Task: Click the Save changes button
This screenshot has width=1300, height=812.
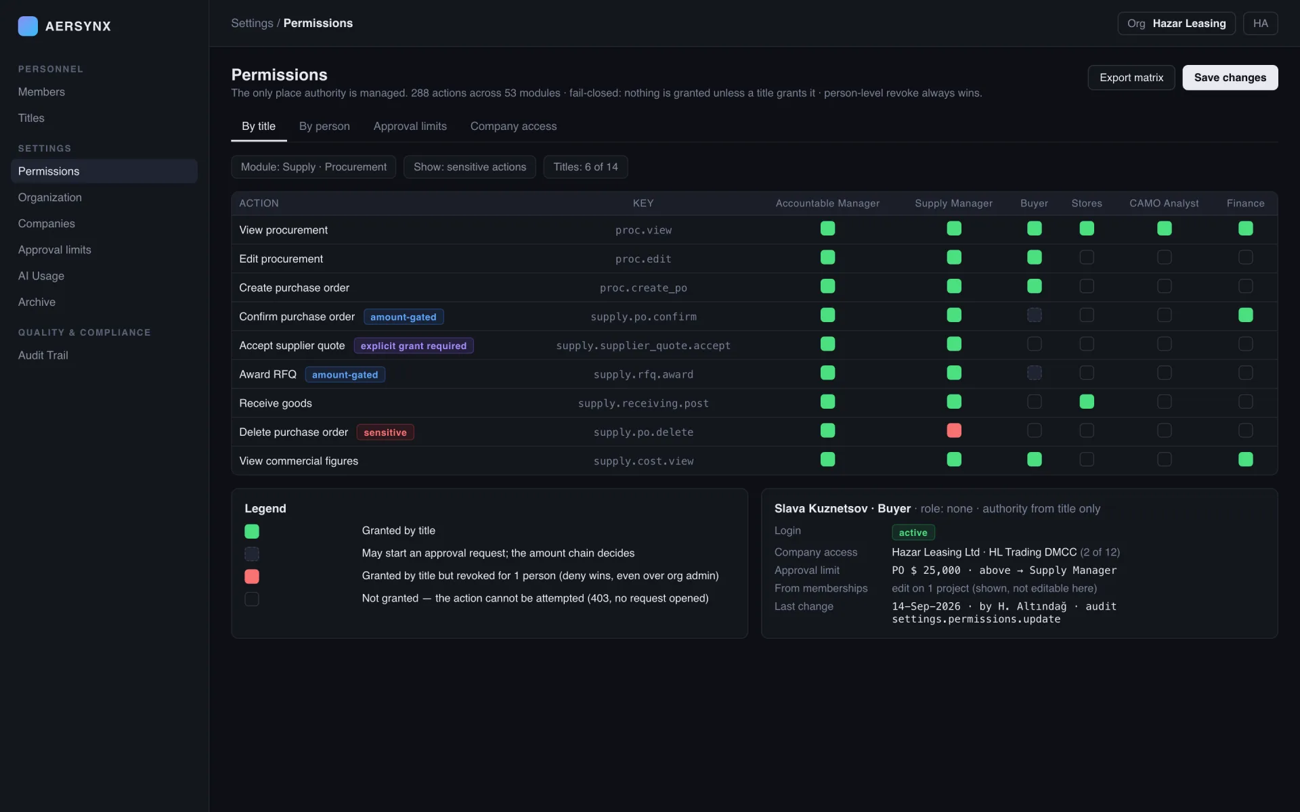Action: 1230,78
